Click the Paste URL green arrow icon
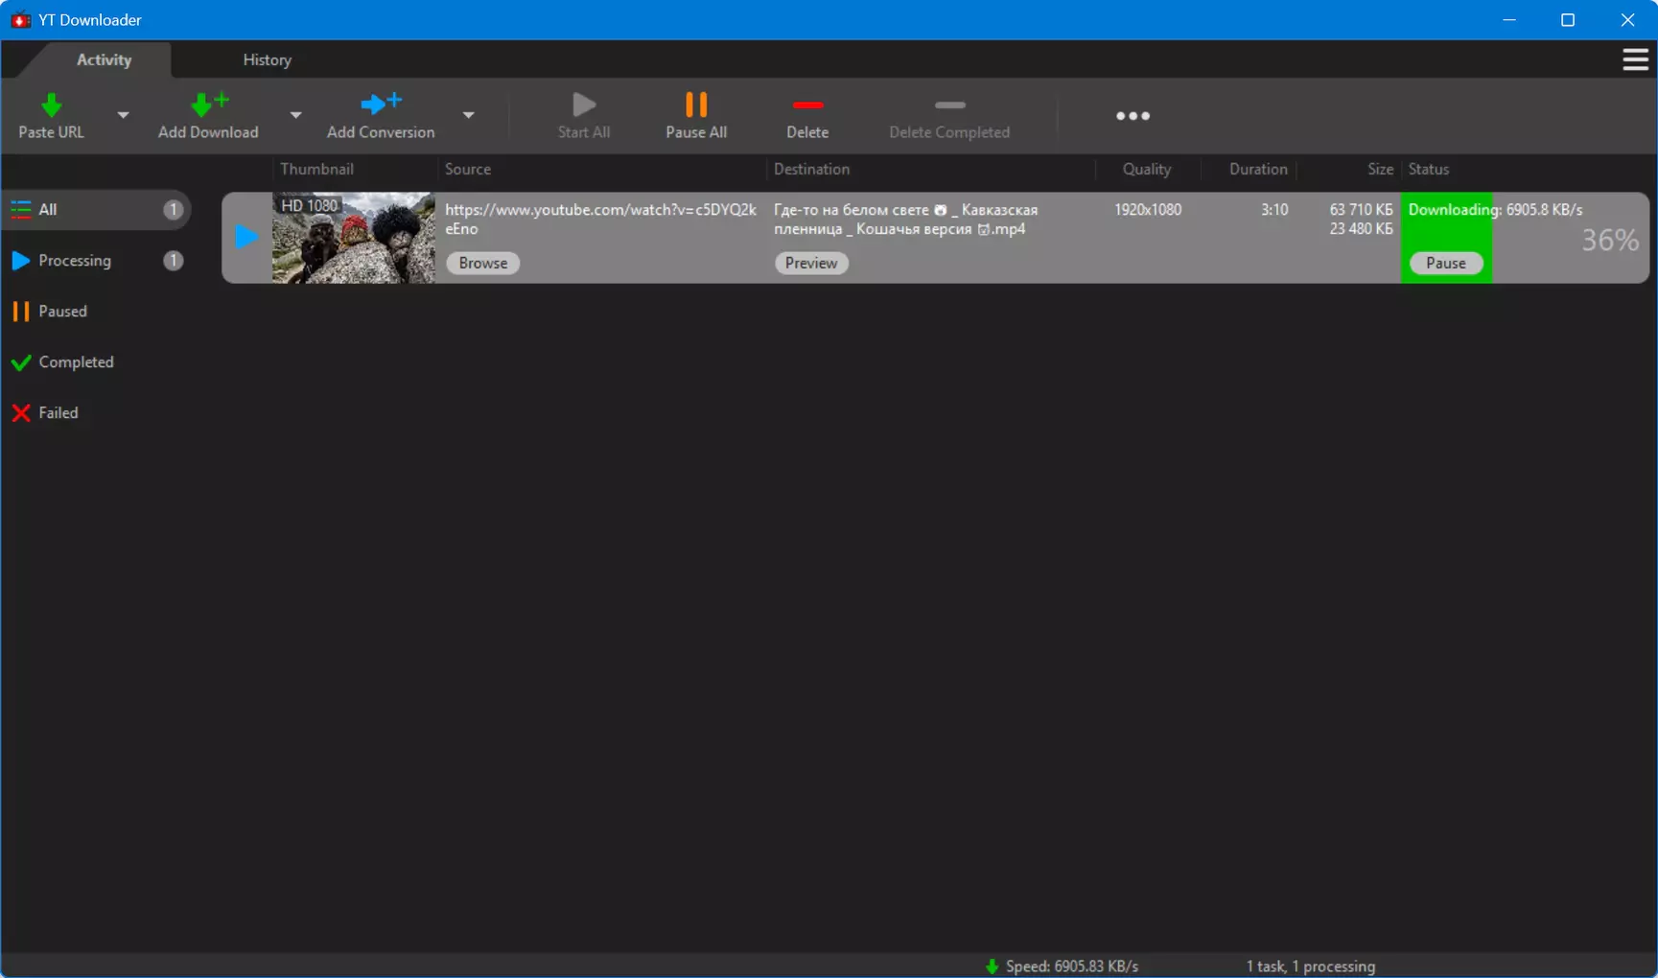 point(51,105)
